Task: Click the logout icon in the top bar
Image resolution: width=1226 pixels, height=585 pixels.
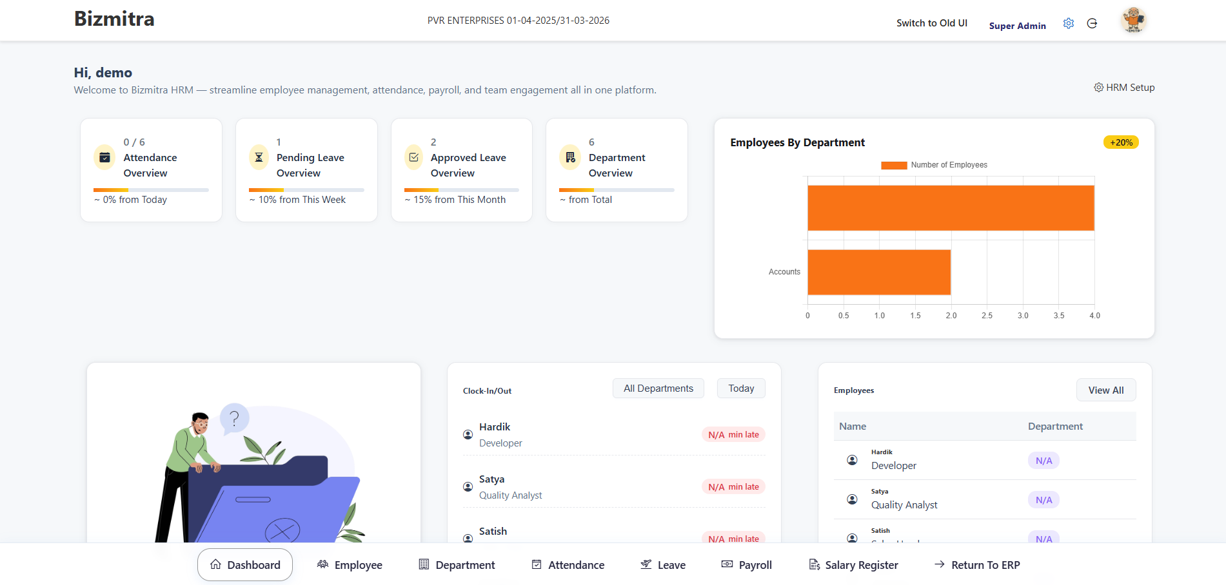Action: coord(1093,23)
